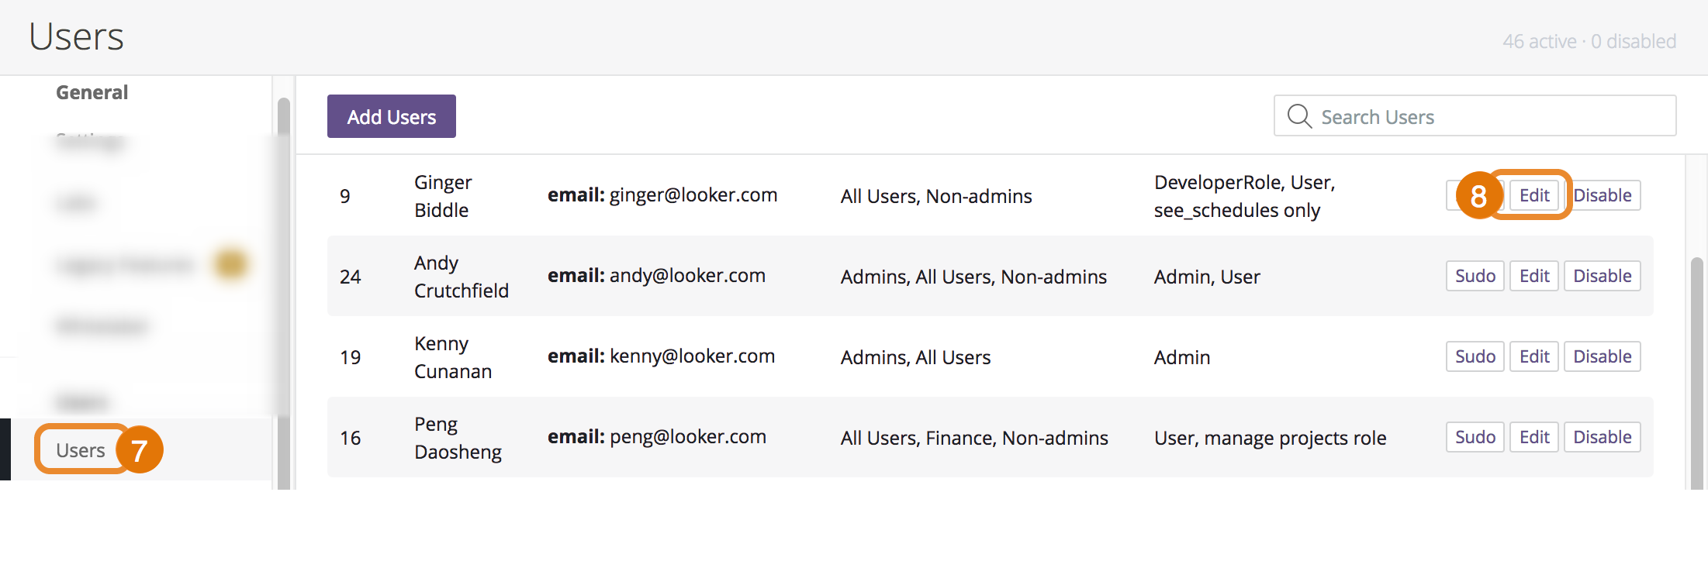Viewport: 1708px width, 561px height.
Task: Disable Kenny Cunanan's account
Action: pos(1602,356)
